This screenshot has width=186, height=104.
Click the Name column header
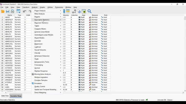tap(10, 15)
